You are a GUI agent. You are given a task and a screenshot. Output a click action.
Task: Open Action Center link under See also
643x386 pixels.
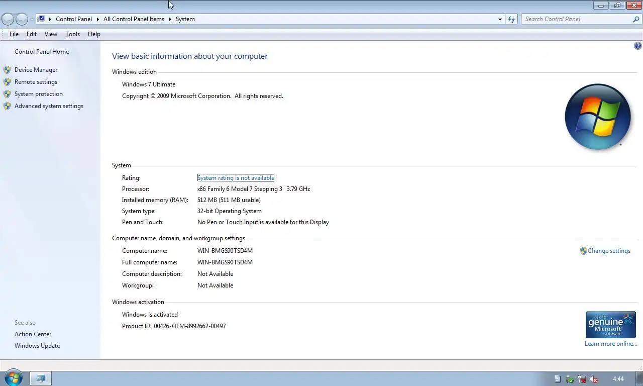point(33,334)
